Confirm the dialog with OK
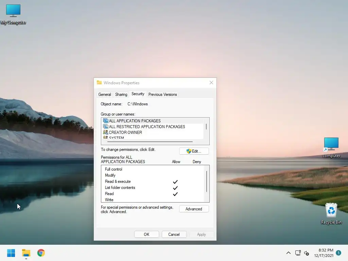348x261 pixels. point(146,234)
